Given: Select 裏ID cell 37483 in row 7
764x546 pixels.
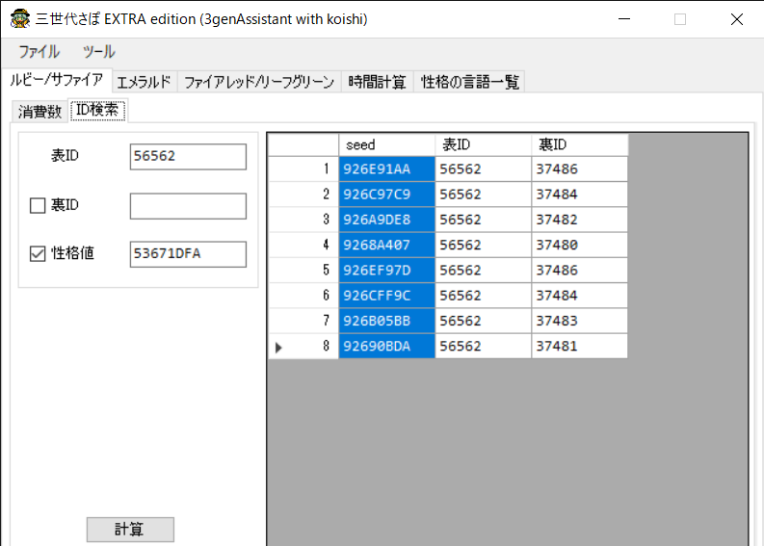Looking at the screenshot, I should point(579,321).
